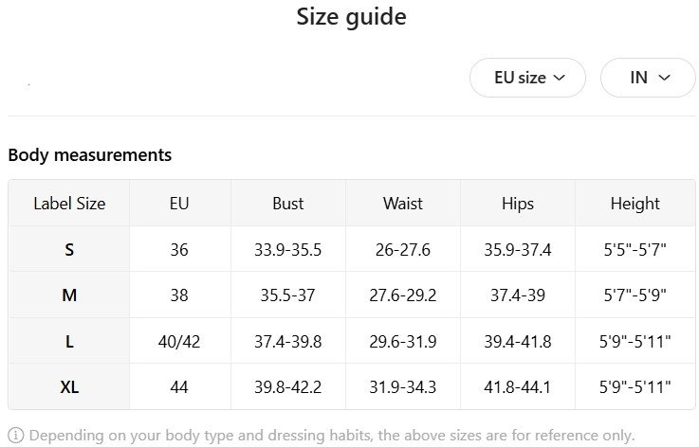Click EU size 40/42 cell
Viewport: 699px width, 447px height.
179,341
